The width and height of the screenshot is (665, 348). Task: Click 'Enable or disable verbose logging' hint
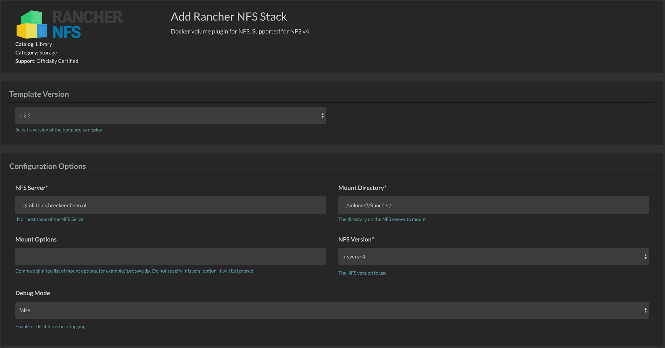(x=50, y=327)
